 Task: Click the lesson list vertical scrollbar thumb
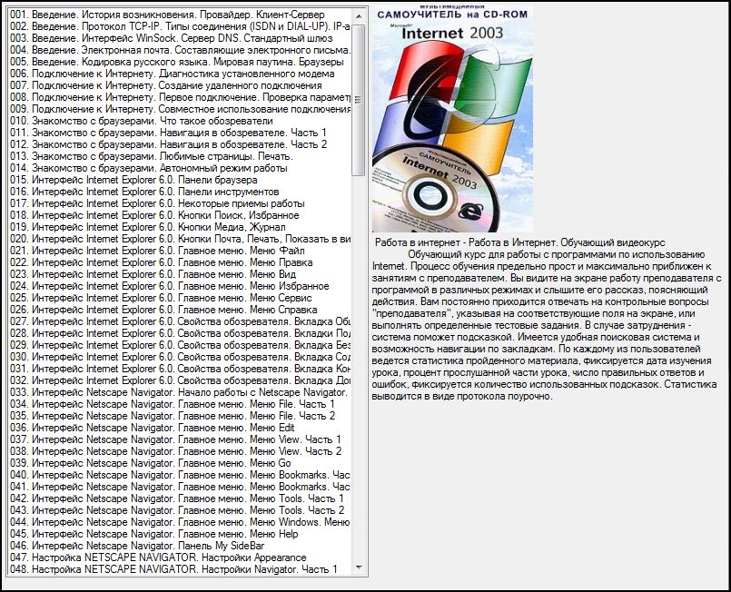359,100
